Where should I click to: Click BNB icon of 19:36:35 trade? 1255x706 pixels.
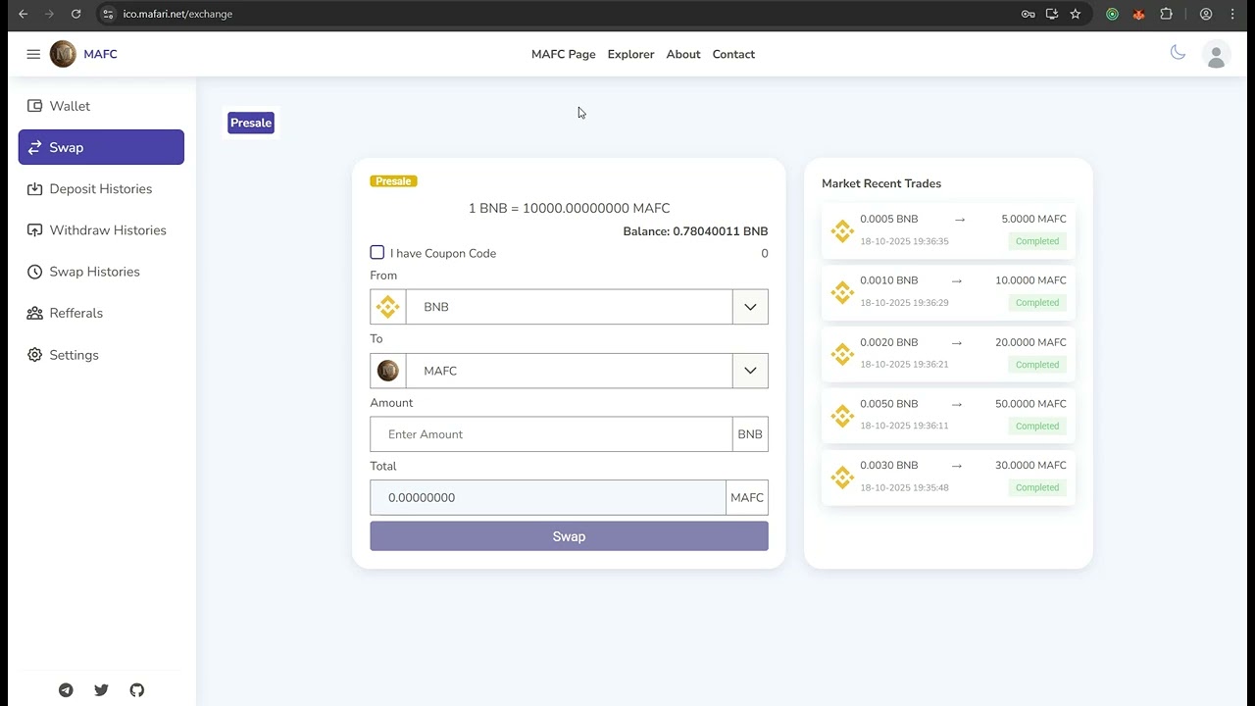(x=842, y=230)
